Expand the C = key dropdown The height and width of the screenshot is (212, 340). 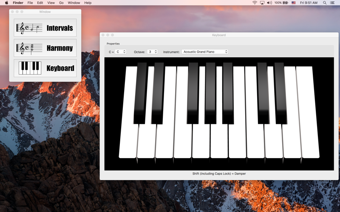[121, 52]
